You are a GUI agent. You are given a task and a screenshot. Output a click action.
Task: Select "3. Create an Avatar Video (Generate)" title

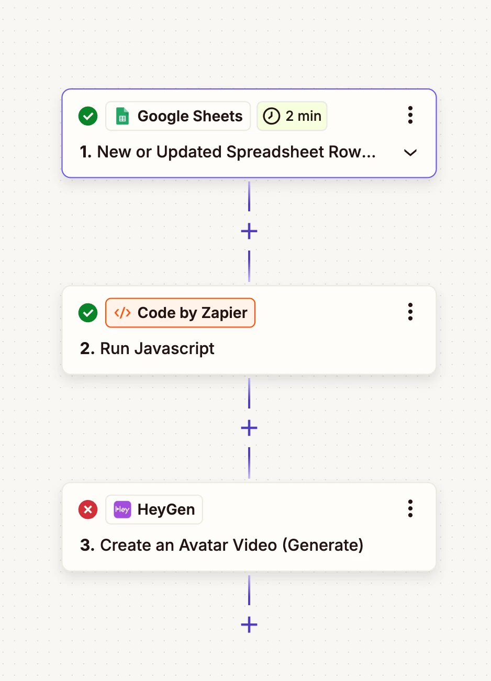click(x=222, y=546)
